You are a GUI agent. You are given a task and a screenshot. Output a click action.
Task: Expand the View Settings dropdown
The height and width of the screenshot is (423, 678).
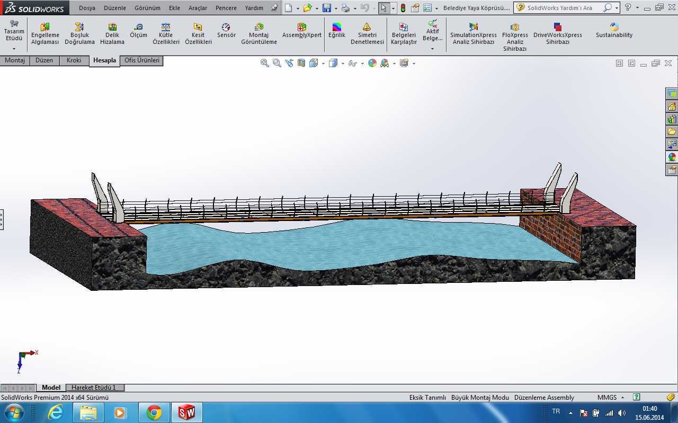414,63
